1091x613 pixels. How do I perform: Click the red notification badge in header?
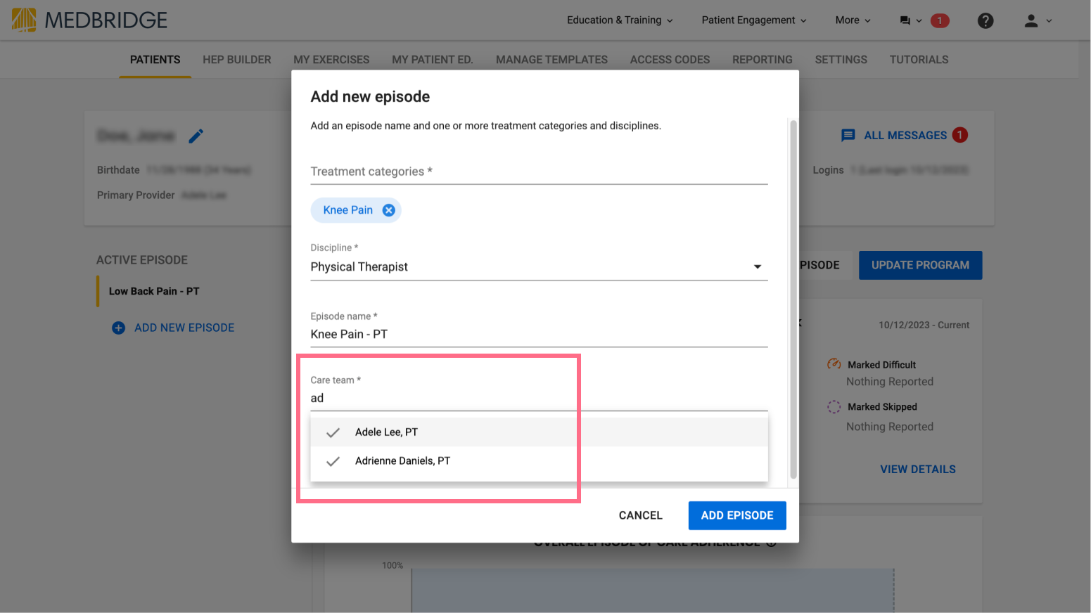click(x=939, y=20)
